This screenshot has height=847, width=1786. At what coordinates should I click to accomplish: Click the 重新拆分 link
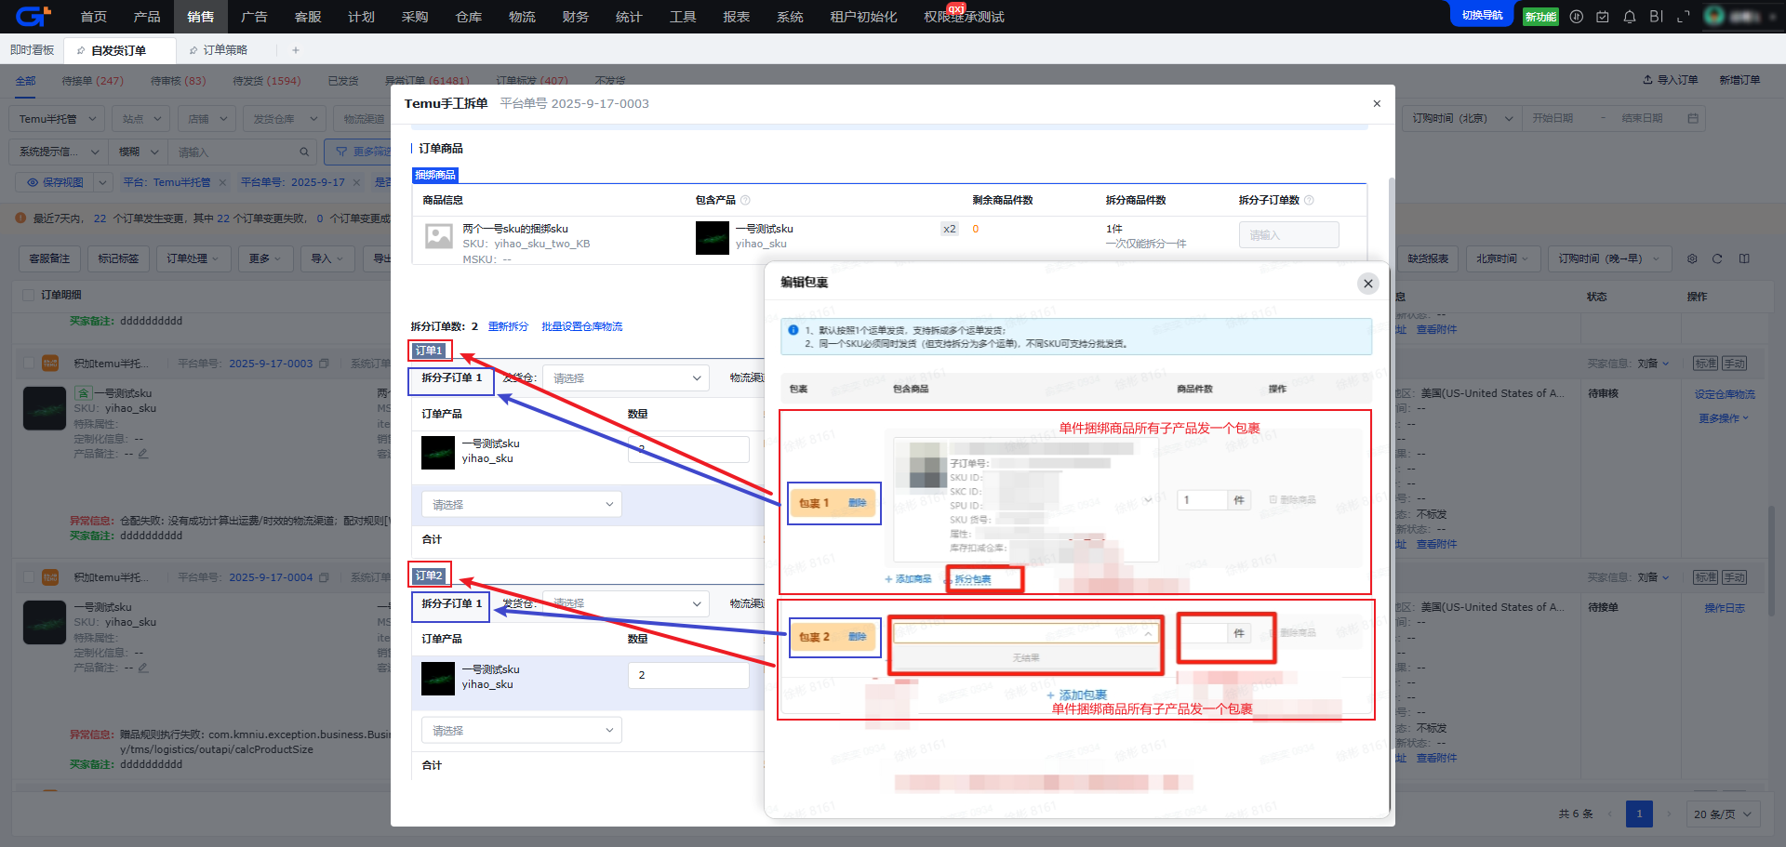click(x=508, y=326)
